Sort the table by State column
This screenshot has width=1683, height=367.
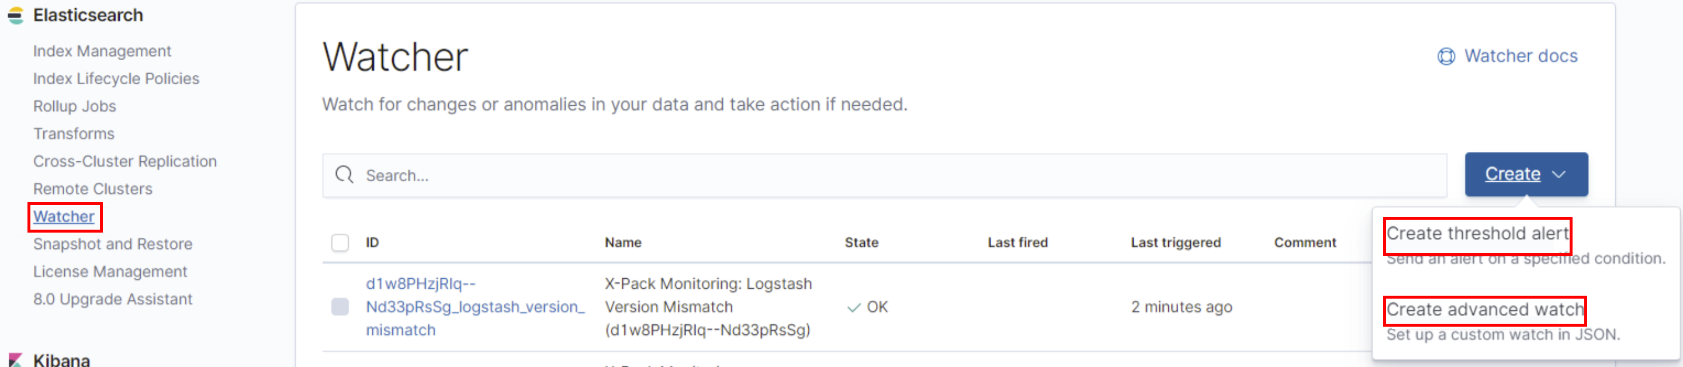point(861,243)
